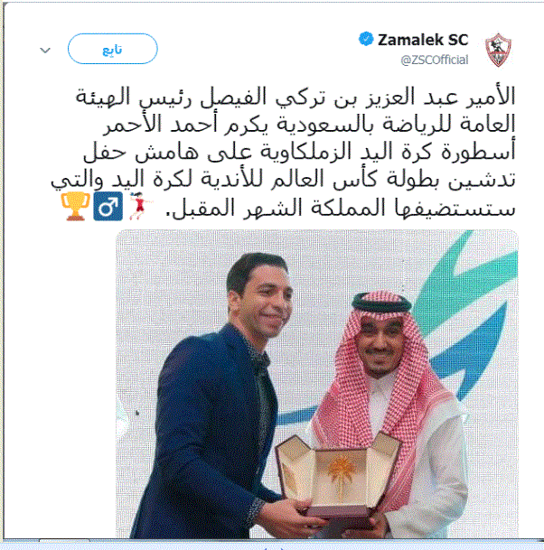Open the attached award ceremony photo
Screen dimensions: 544x550
[317, 384]
